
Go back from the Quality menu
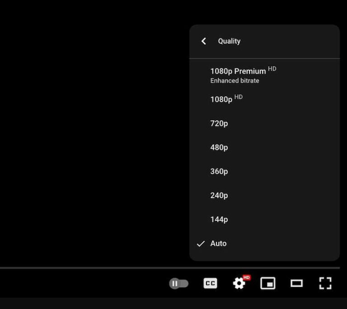(204, 41)
